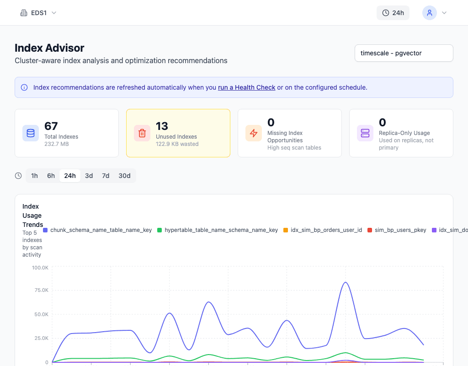Click the info icon in the blue banner
The width and height of the screenshot is (468, 366).
[x=24, y=87]
